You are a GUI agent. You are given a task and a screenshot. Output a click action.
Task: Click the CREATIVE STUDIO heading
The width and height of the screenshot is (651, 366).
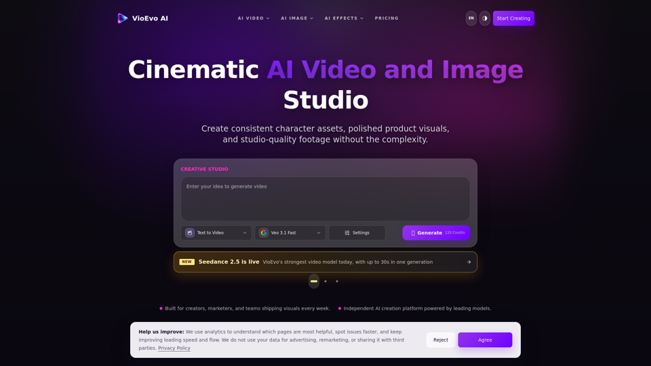click(204, 169)
